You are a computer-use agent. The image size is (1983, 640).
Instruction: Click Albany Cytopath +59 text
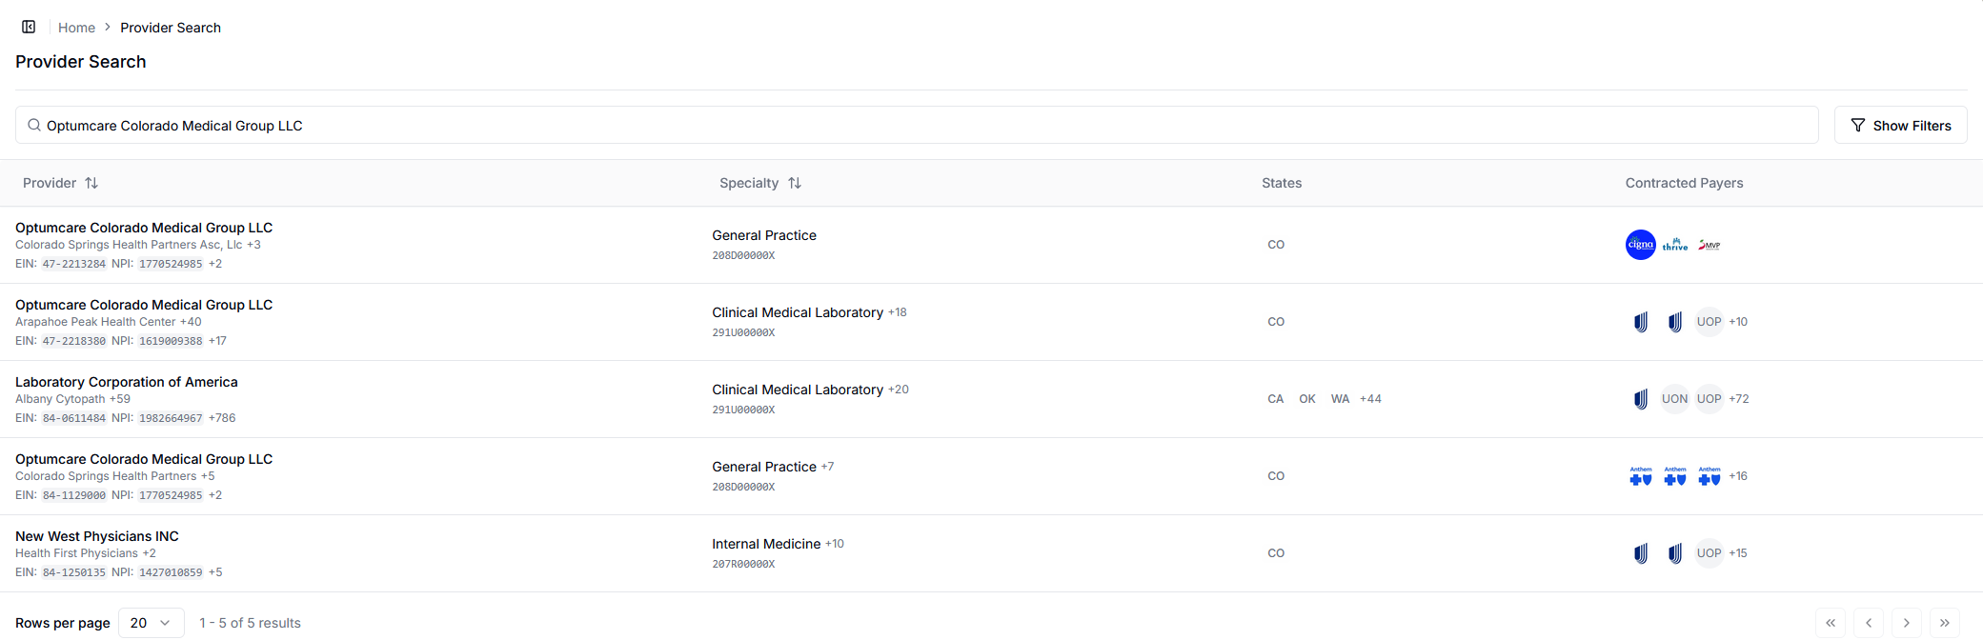72,399
